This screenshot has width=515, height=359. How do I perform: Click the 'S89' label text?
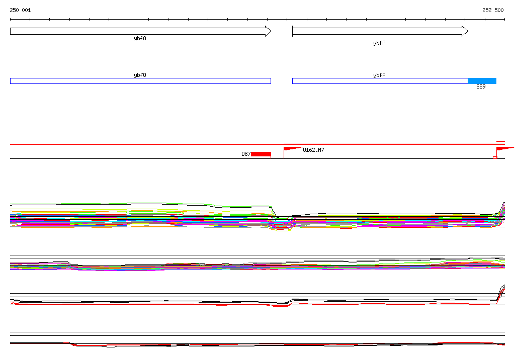pos(481,86)
